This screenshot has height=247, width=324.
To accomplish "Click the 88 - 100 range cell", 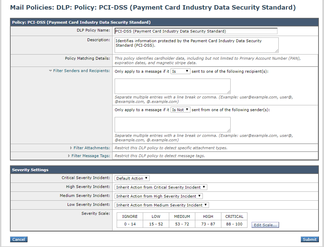I will [234, 224].
